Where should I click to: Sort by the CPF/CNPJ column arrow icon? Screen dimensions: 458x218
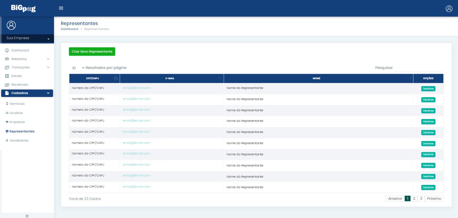[x=116, y=78]
